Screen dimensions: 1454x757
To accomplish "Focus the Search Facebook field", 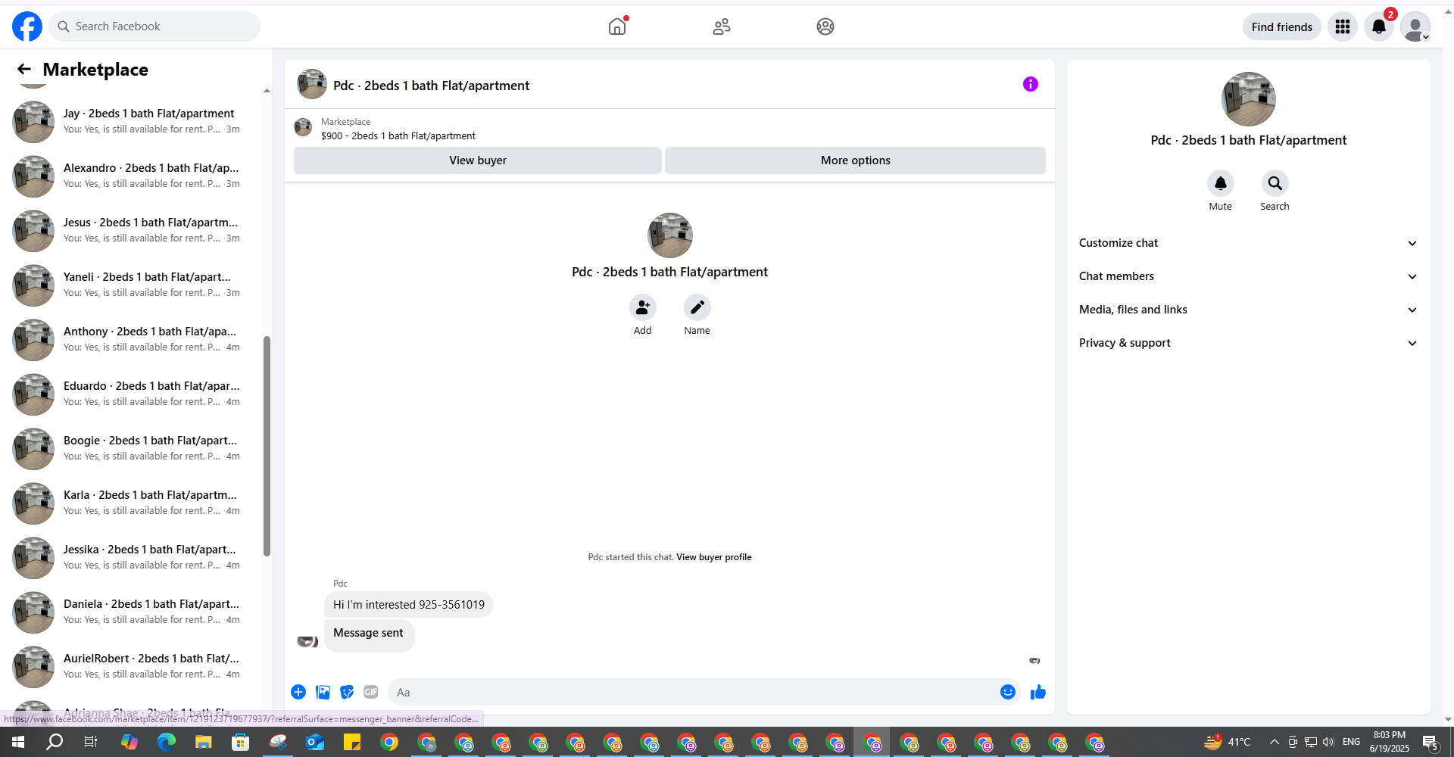I will [154, 26].
